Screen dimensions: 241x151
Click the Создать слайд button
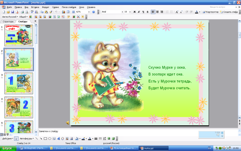pos(230,12)
